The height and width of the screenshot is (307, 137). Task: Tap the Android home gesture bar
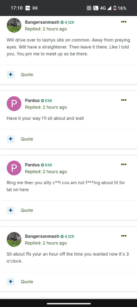(x=68, y=304)
